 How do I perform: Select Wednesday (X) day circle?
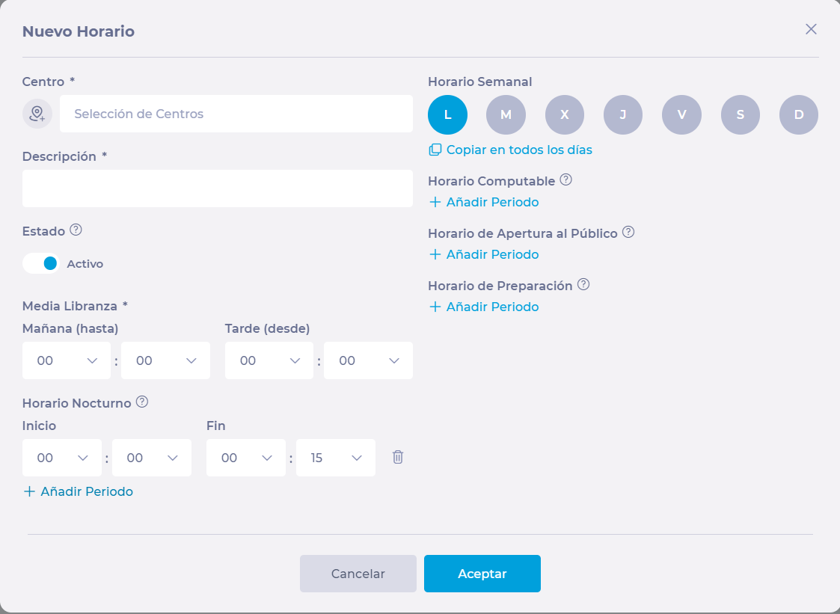pos(565,114)
